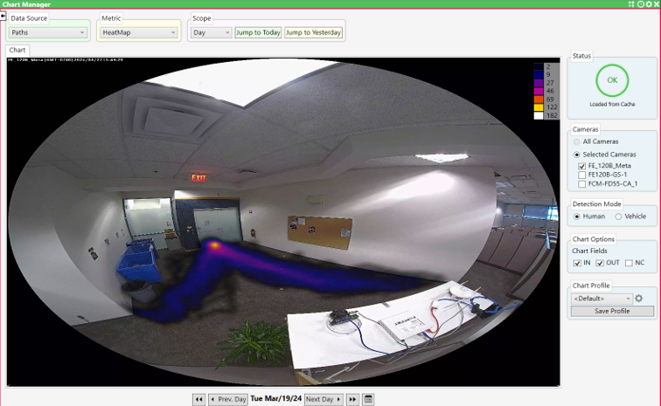The height and width of the screenshot is (406, 661).
Task: Select the Selected Cameras radio button
Action: point(577,155)
